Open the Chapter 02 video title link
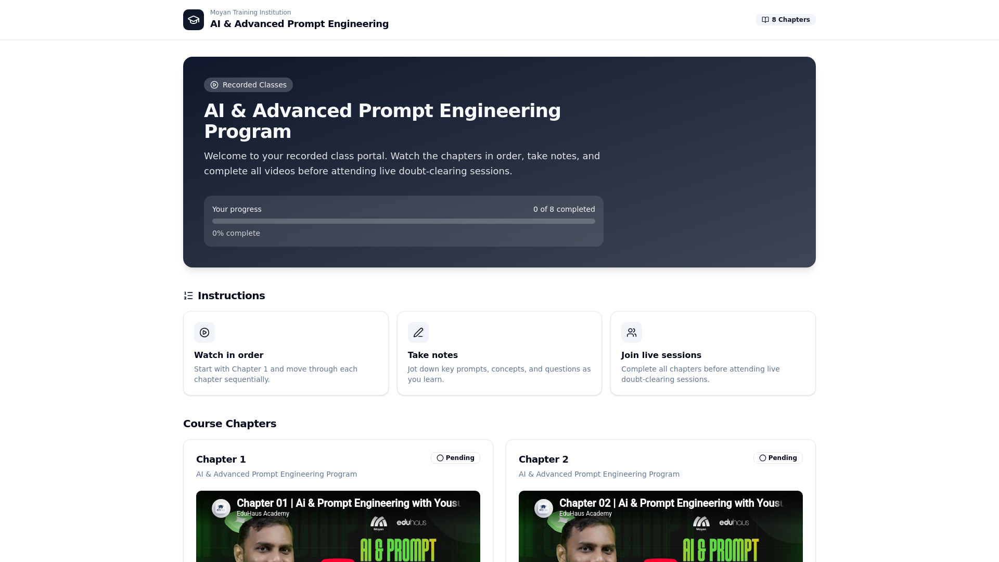Image resolution: width=999 pixels, height=562 pixels. [x=671, y=503]
